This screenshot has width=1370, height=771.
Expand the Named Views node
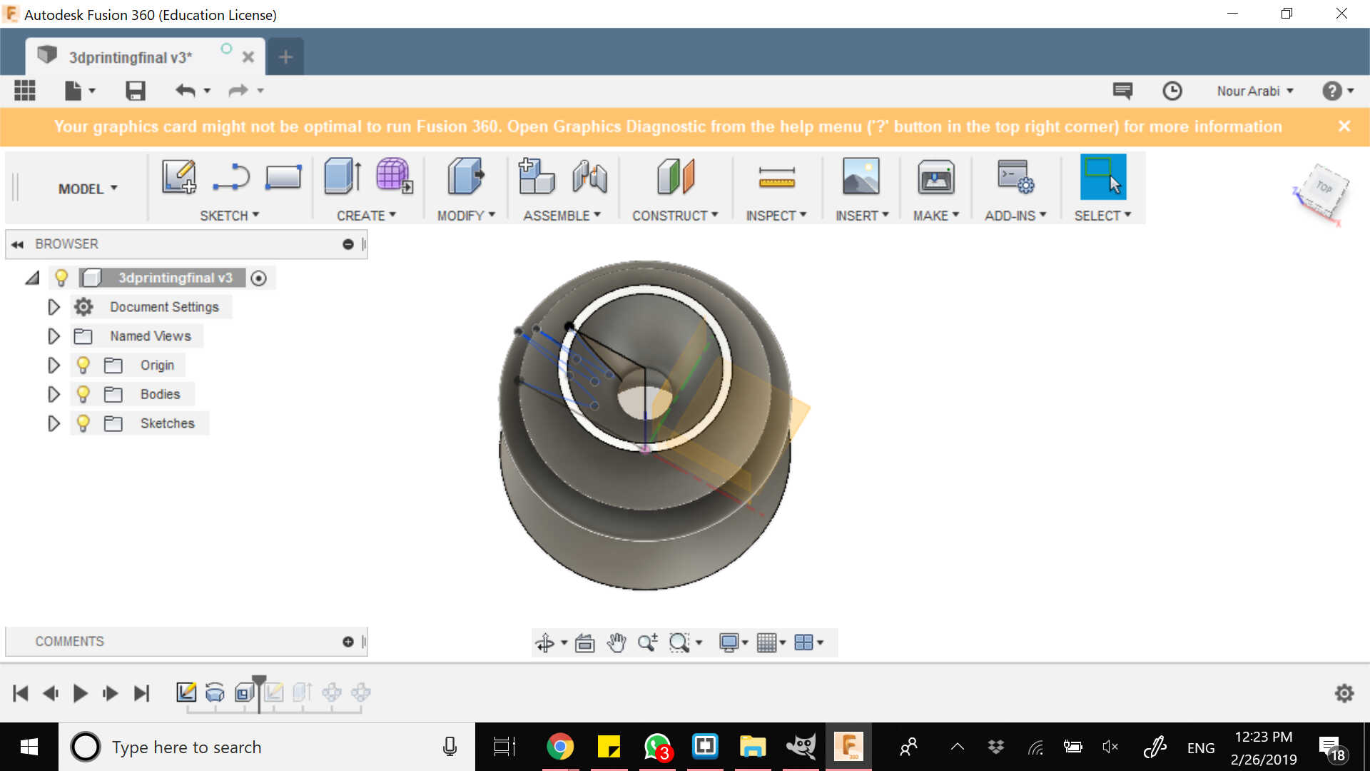click(54, 336)
